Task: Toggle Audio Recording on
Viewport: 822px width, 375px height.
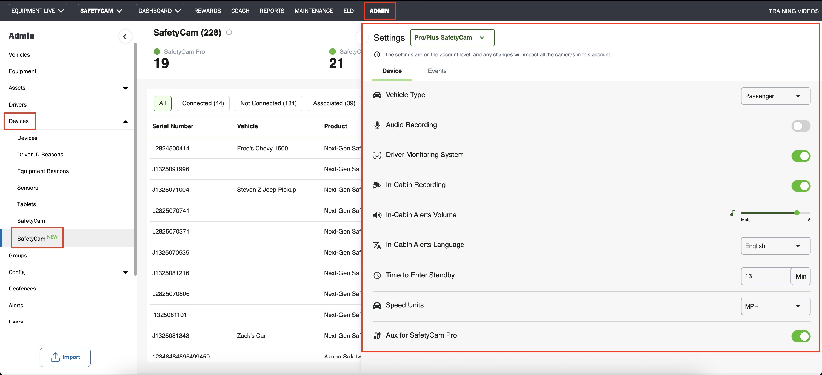Action: (x=800, y=126)
